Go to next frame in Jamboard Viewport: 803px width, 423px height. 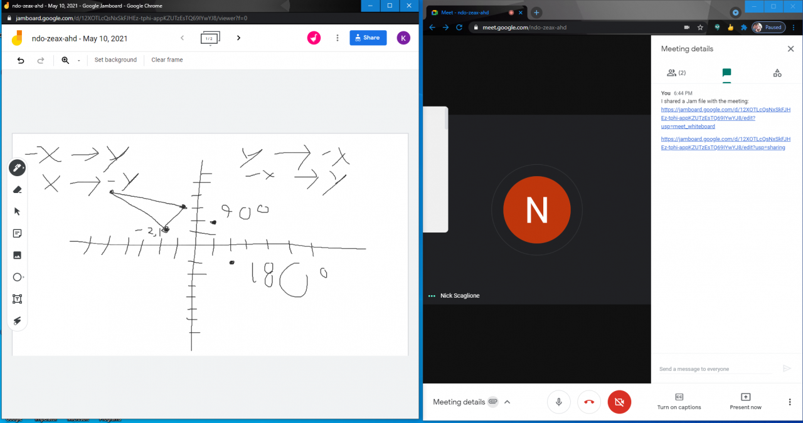(x=238, y=38)
